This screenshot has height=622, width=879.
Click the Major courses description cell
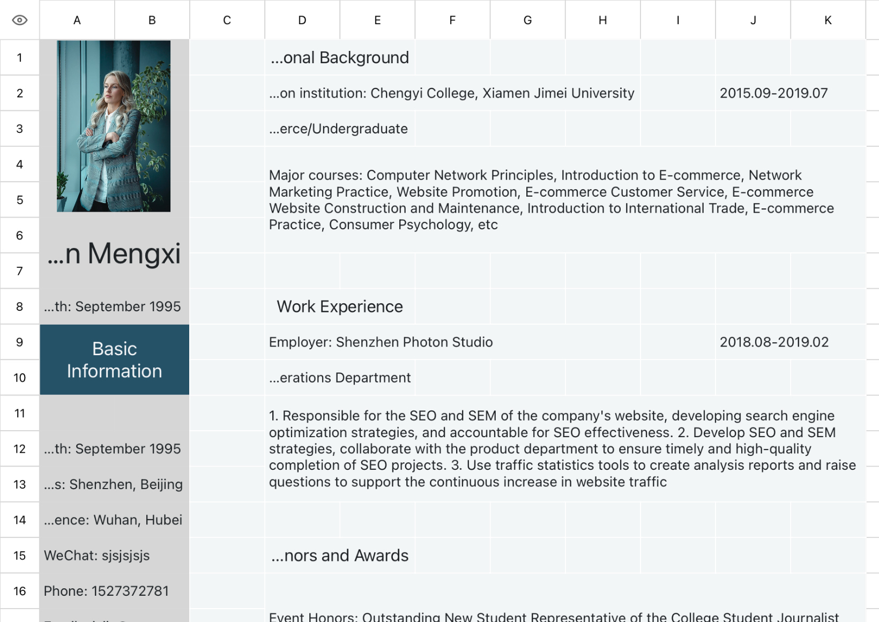(x=565, y=200)
